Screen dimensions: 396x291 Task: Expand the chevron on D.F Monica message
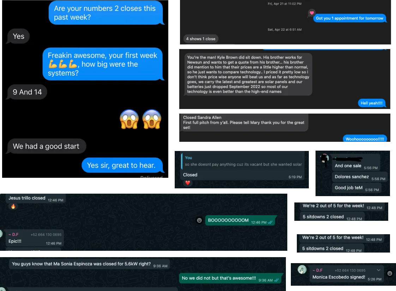(379, 270)
